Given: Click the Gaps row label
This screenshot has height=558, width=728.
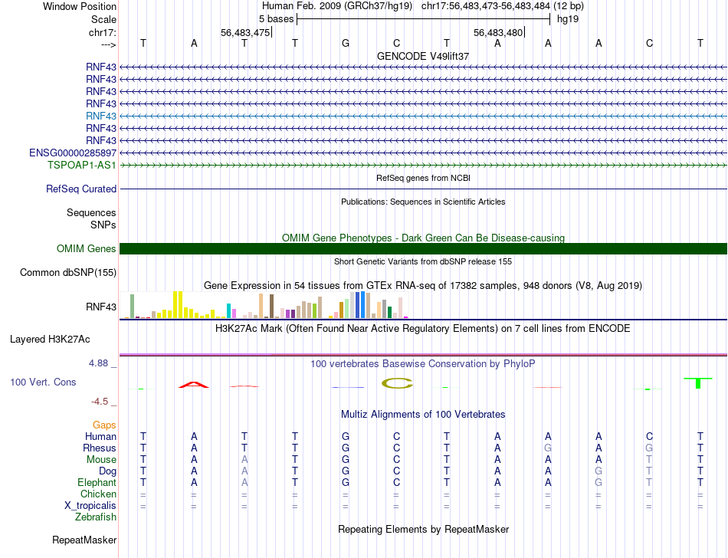Looking at the screenshot, I should click(x=104, y=425).
